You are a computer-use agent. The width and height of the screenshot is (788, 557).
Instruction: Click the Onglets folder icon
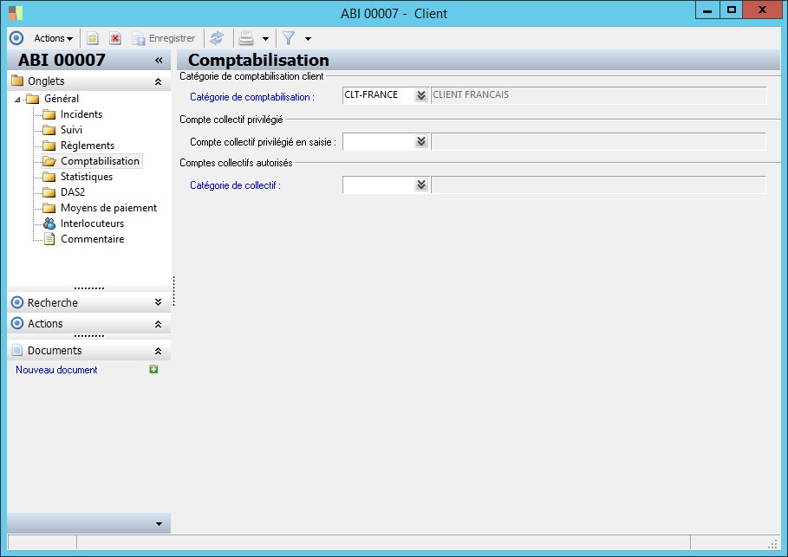point(17,81)
